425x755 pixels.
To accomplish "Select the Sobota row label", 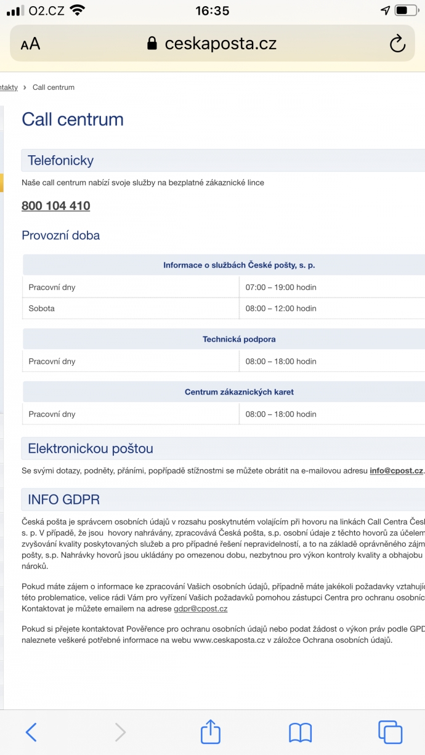I will point(41,309).
